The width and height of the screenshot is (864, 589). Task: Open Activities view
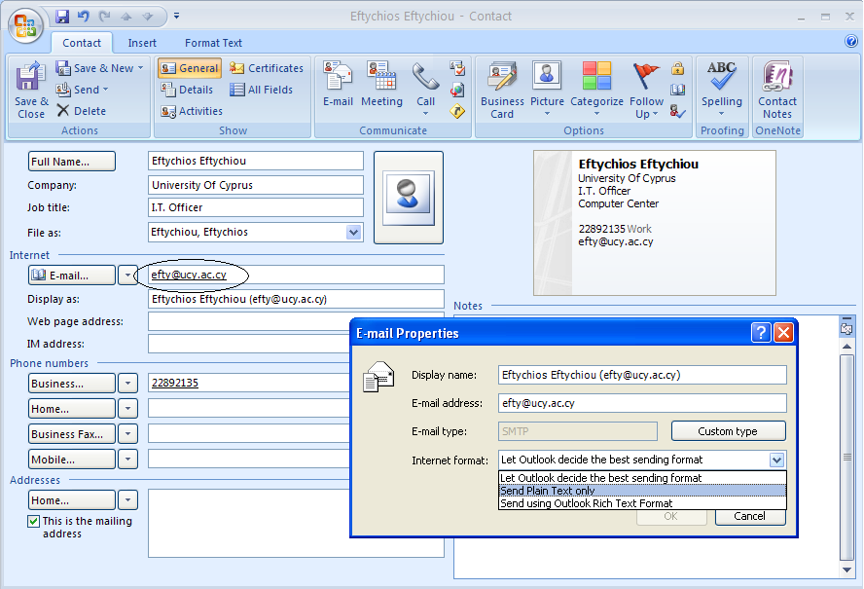pyautogui.click(x=192, y=111)
